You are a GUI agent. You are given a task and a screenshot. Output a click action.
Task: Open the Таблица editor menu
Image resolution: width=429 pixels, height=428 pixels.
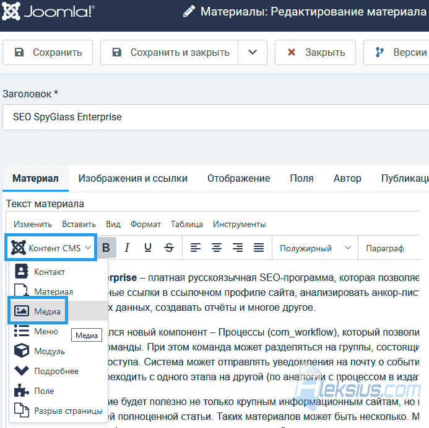point(187,224)
